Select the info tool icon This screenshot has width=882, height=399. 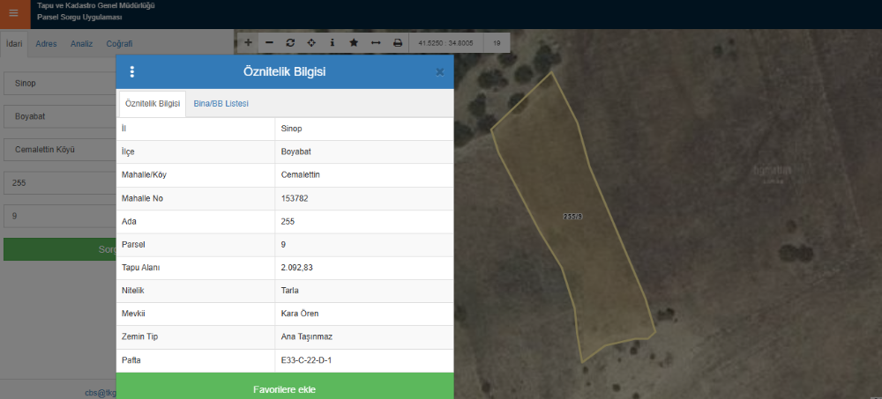(x=333, y=42)
